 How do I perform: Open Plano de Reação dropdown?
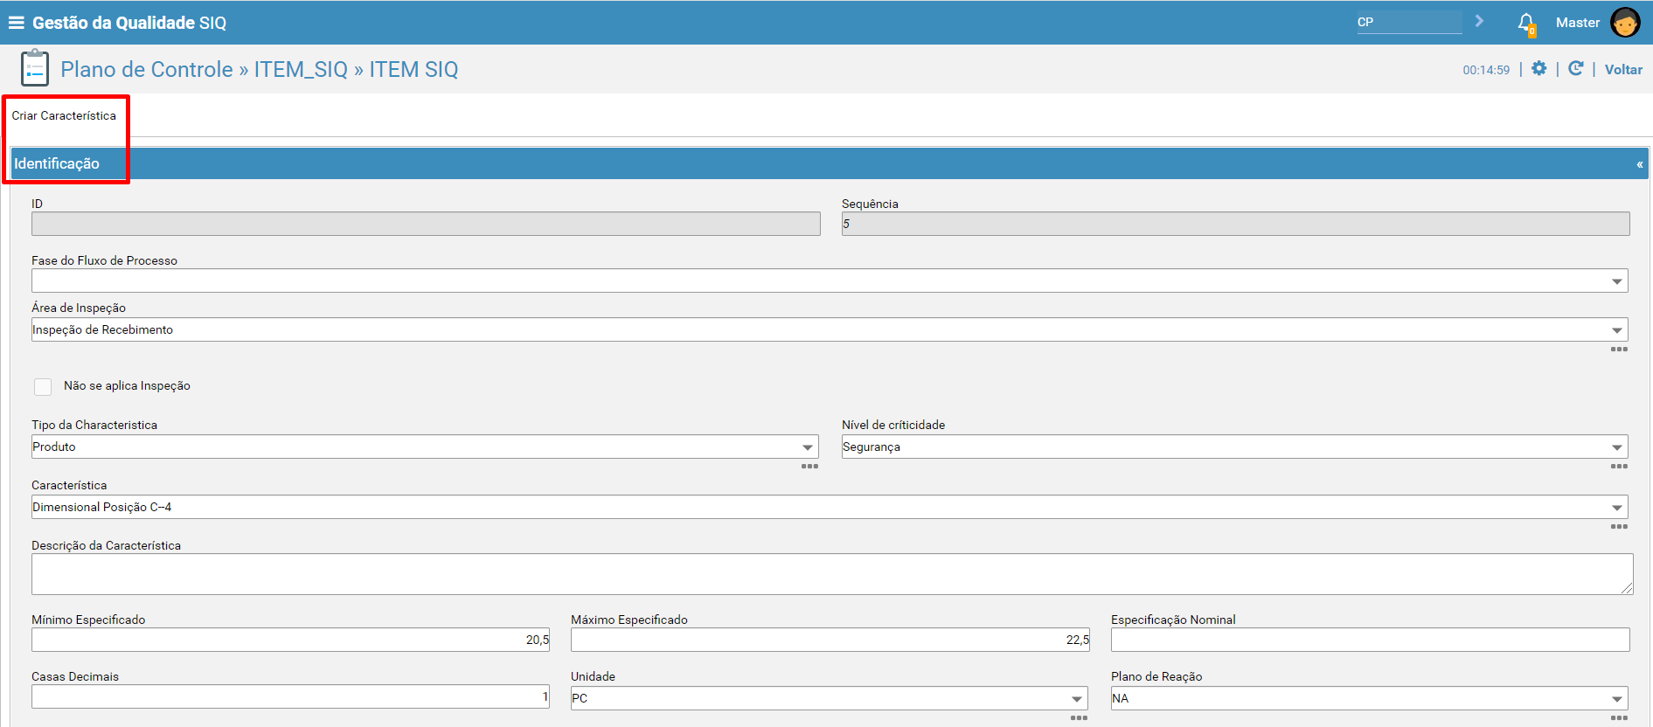pos(1370,698)
